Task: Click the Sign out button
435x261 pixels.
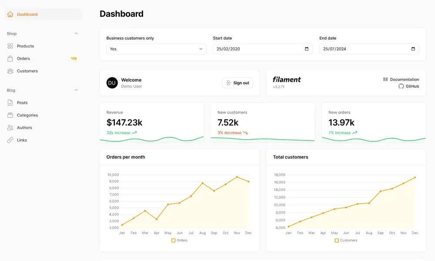Action: click(x=238, y=83)
